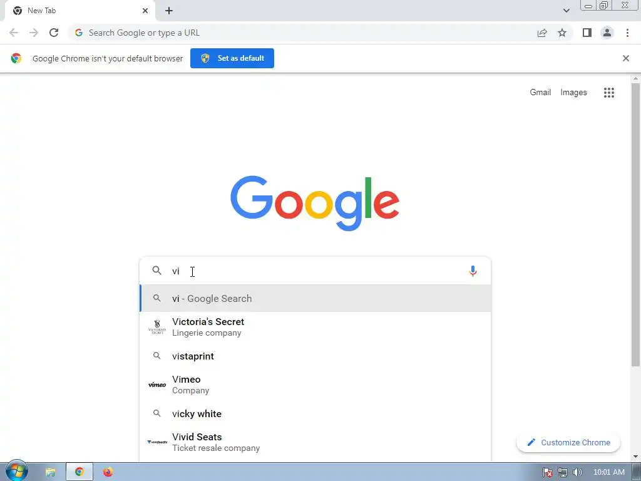
Task: Toggle the side panel icon
Action: tap(587, 33)
